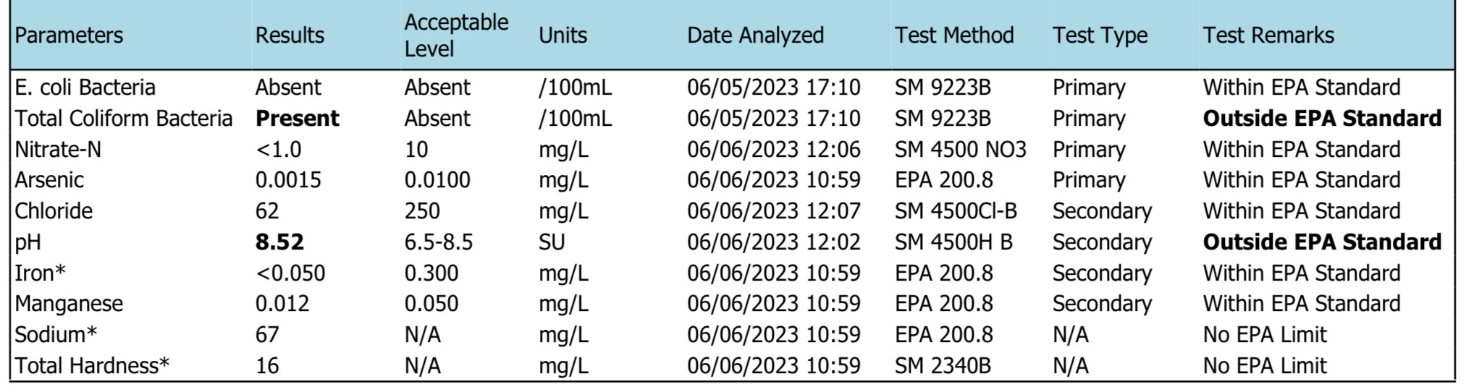This screenshot has width=1466, height=392.
Task: Select the Acceptable Level header
Action: 456,35
